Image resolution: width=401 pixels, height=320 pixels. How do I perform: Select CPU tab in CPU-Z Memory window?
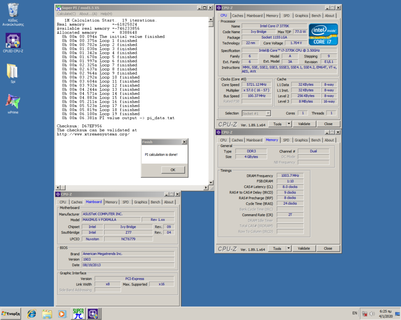click(x=223, y=140)
